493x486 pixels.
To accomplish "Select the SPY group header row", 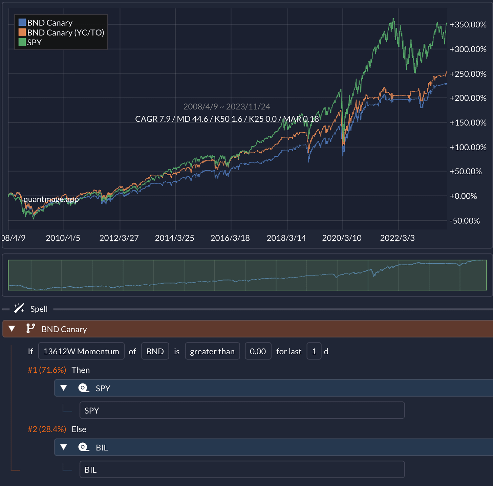I will coord(274,388).
